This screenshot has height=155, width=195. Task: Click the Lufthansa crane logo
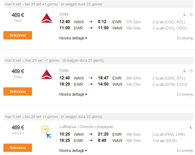(45, 129)
